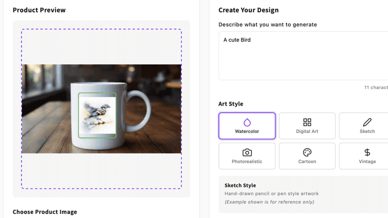Screen dimensions: 388x218
Task: Click the Digital Art grid icon
Action: coord(307,123)
